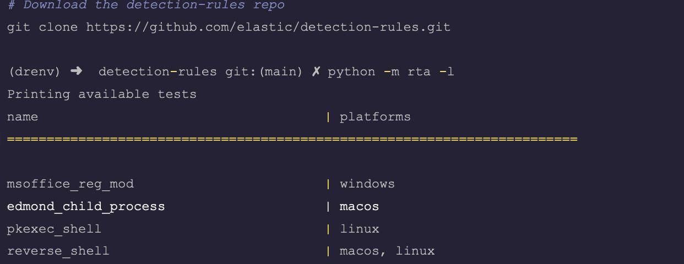
Task: Select the highlighted edmond_child_process row
Action: point(86,206)
